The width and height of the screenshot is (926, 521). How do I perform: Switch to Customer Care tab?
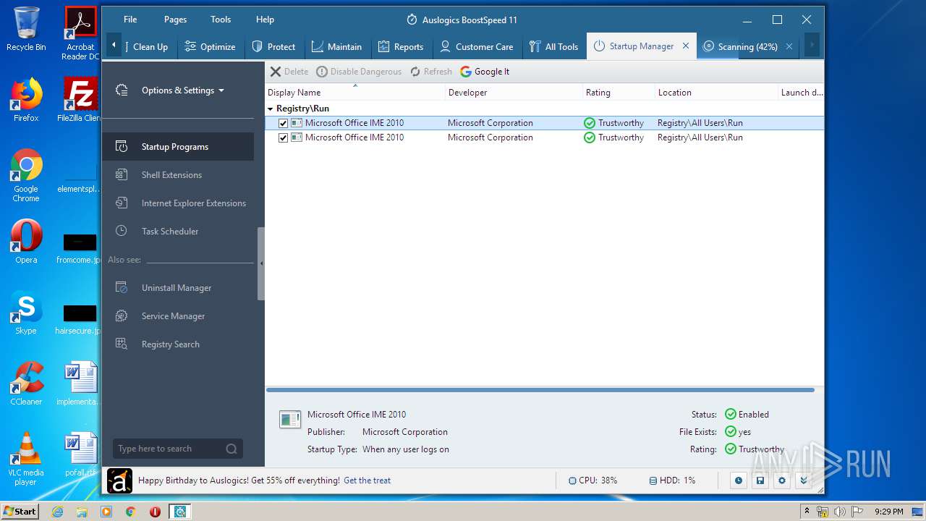(x=477, y=46)
